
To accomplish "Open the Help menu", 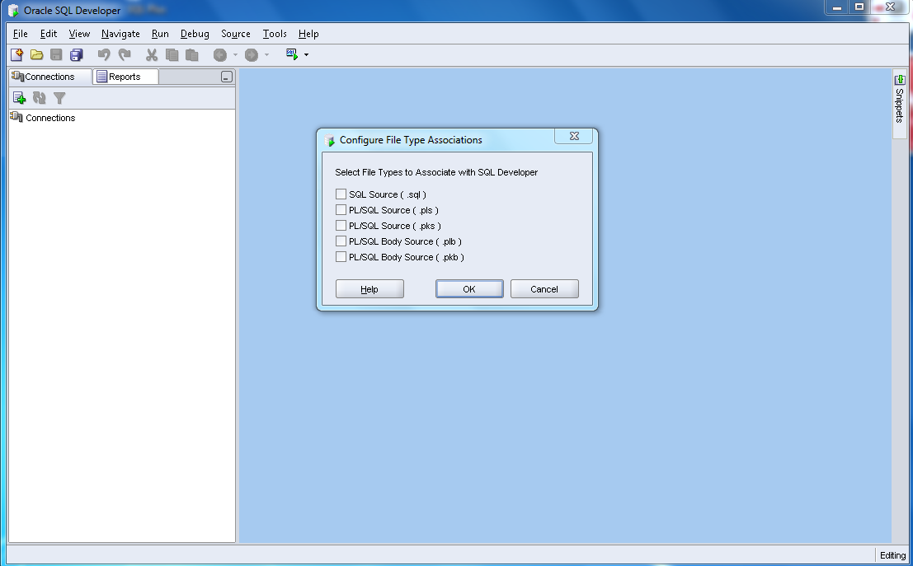I will pos(308,34).
